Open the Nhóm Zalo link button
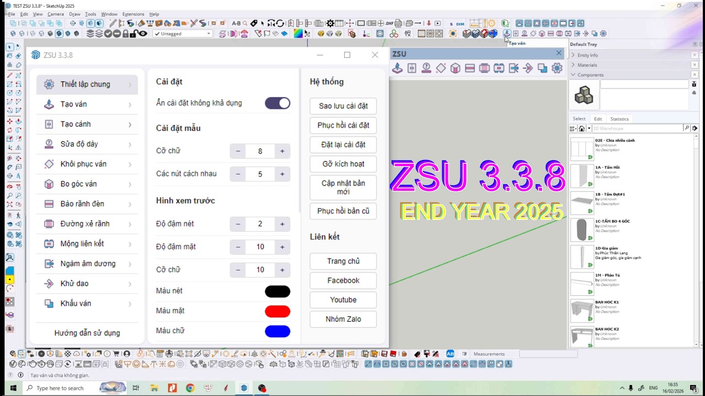This screenshot has width=705, height=396. click(x=343, y=319)
